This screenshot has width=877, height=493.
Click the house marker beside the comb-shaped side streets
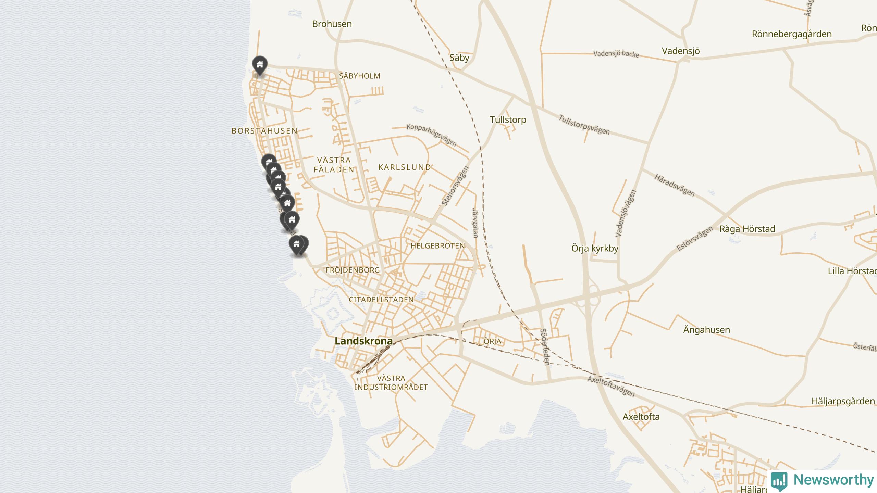click(287, 203)
